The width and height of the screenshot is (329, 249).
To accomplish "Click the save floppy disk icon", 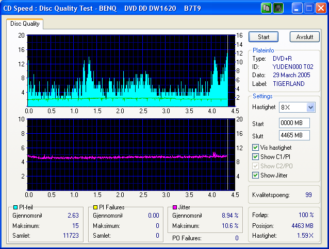I will (278, 8).
